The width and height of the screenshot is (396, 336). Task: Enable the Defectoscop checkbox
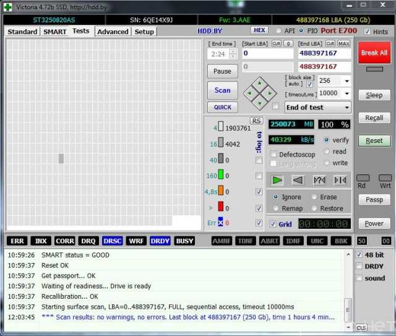coord(274,154)
